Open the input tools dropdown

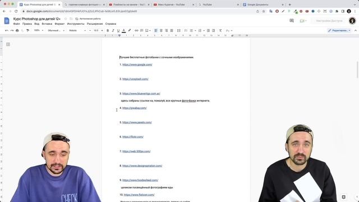[x=229, y=30]
